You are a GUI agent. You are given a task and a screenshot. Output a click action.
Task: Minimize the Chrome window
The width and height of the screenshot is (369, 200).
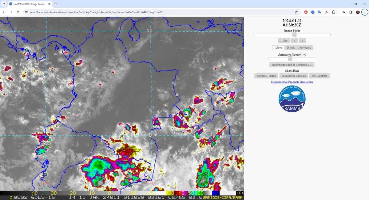346,4
